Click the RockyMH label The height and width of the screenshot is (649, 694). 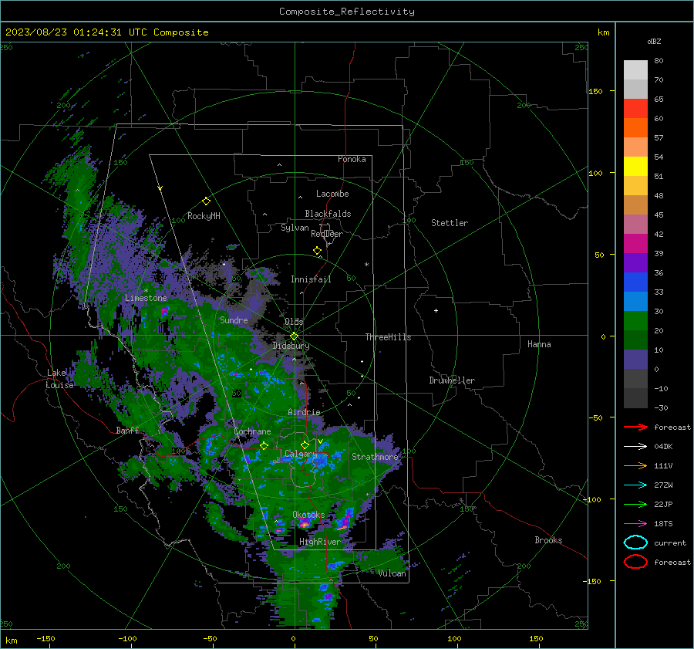[x=204, y=216]
